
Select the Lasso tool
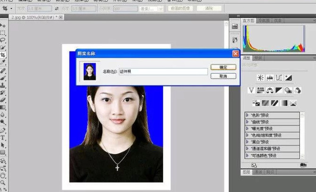click(x=3, y=40)
